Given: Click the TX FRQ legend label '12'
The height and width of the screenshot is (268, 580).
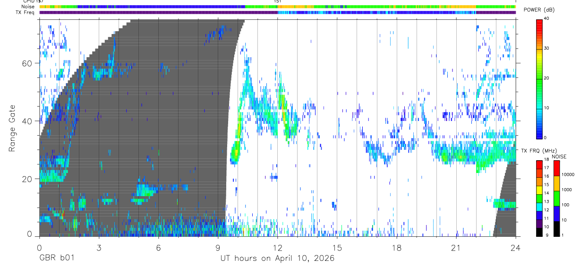Looking at the screenshot, I should tap(546, 210).
